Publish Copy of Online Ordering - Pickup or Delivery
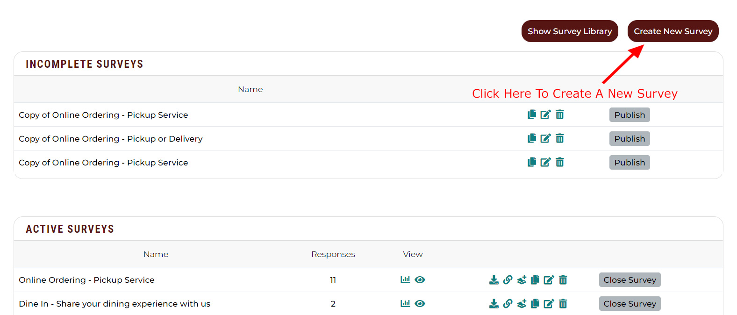 pos(630,138)
